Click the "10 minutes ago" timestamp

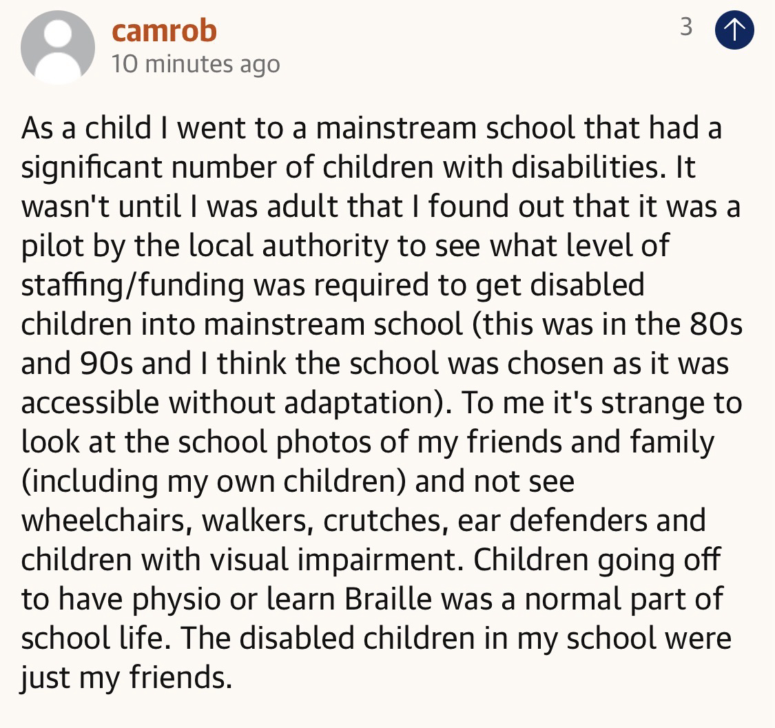(x=195, y=64)
